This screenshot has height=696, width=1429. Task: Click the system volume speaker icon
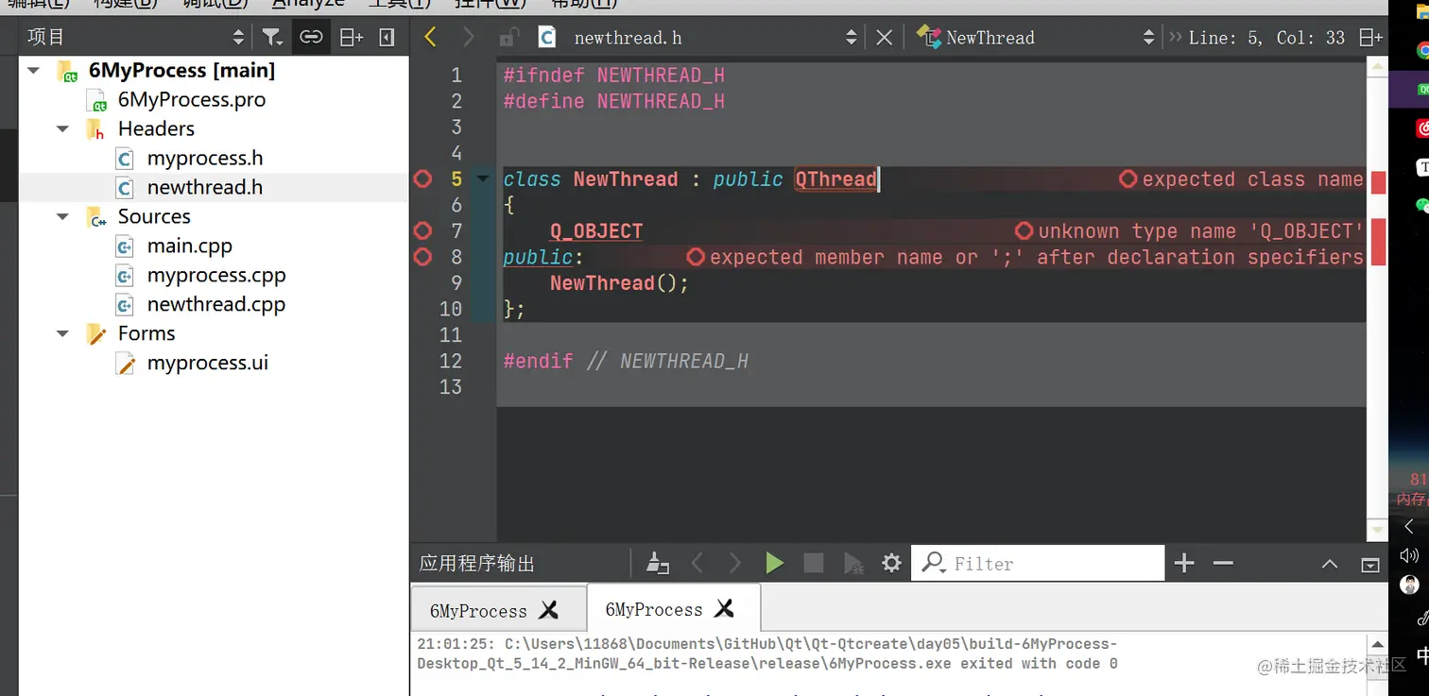pos(1409,555)
